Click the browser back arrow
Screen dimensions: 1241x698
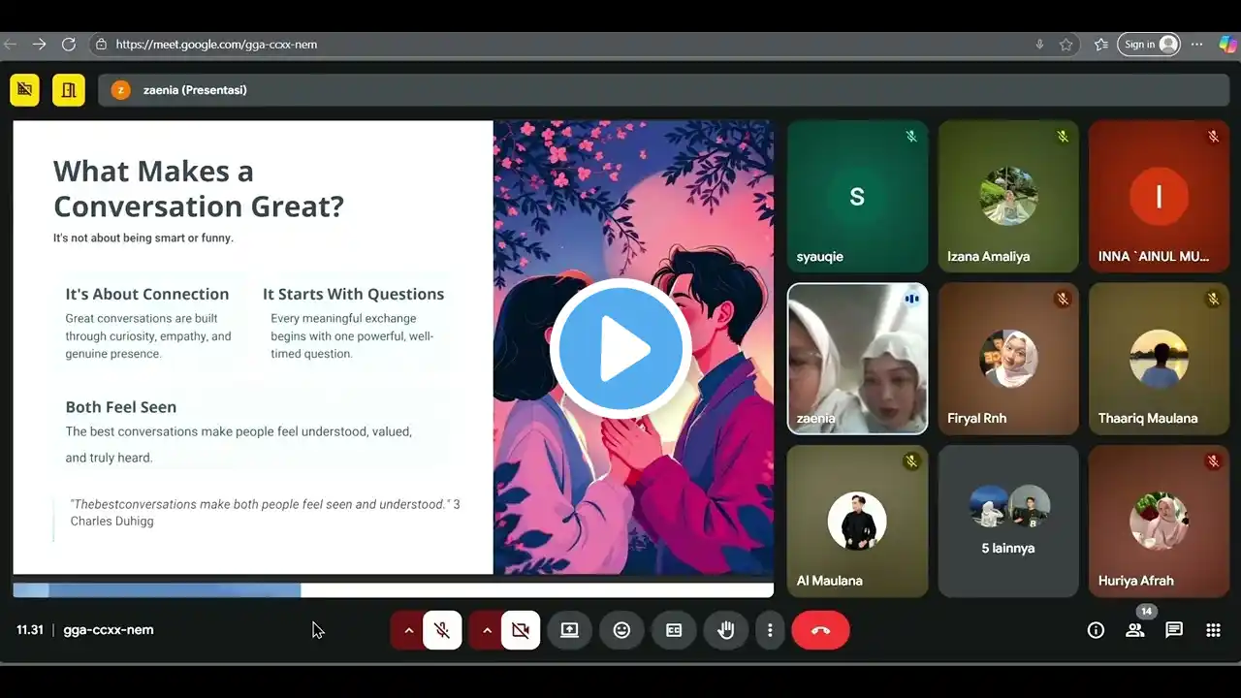(11, 45)
